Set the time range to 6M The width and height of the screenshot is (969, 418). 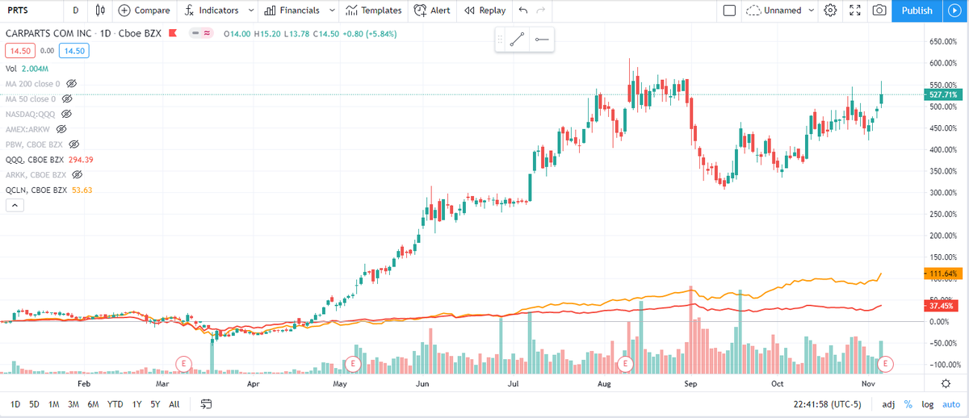point(94,403)
